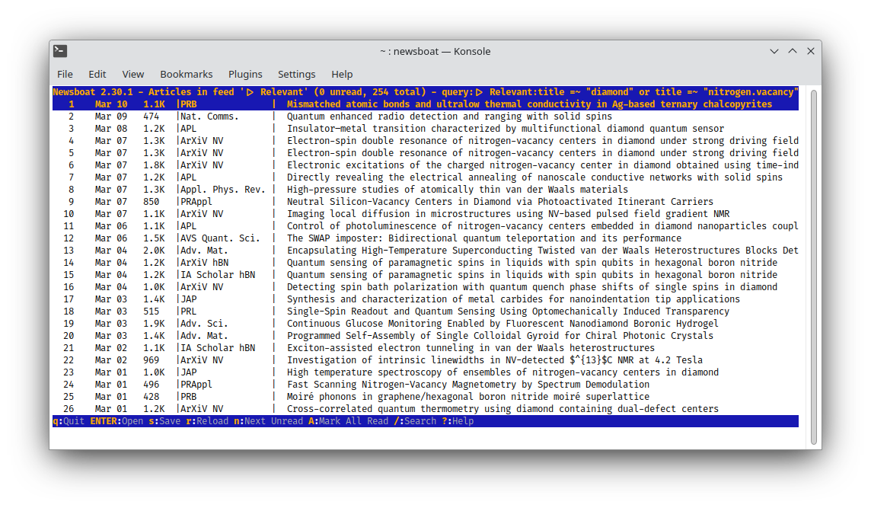
Task: Click the terminal vertical scrollbar
Action: (x=814, y=267)
